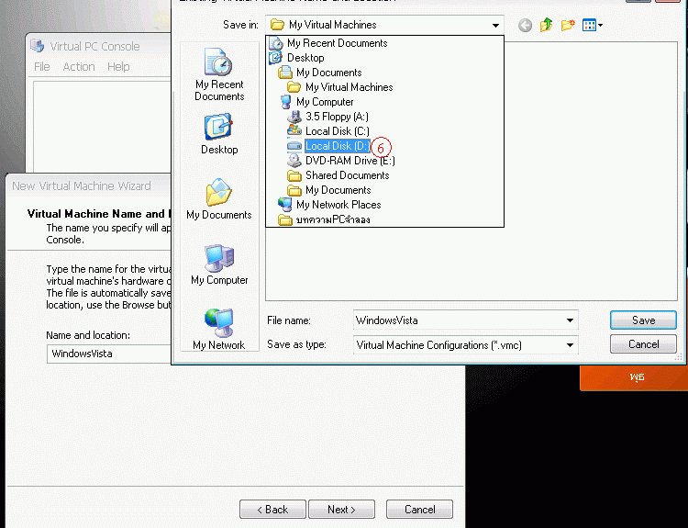Open Desktop shortcut in places bar
Viewport: 688px width, 528px height.
[x=219, y=134]
